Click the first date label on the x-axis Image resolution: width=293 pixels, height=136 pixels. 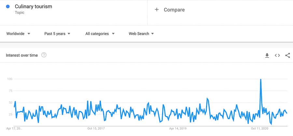pyautogui.click(x=14, y=128)
